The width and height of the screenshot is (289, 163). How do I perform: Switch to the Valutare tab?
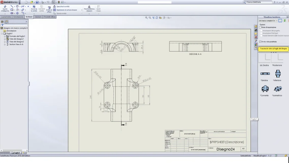pyautogui.click(x=38, y=17)
